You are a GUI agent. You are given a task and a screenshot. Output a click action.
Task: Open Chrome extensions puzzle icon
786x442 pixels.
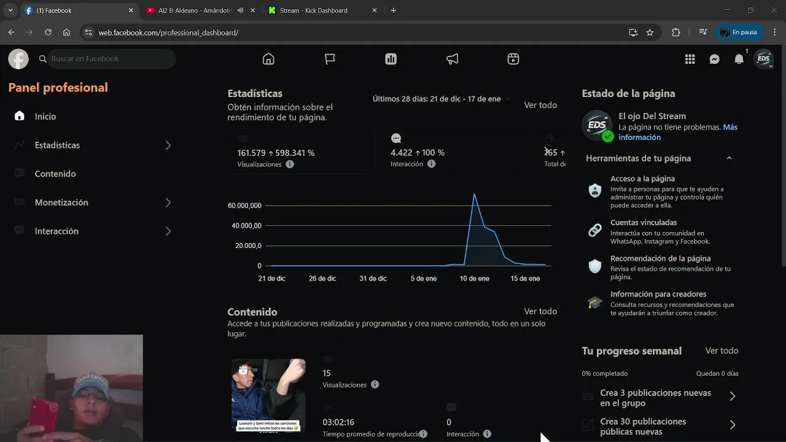(x=676, y=33)
